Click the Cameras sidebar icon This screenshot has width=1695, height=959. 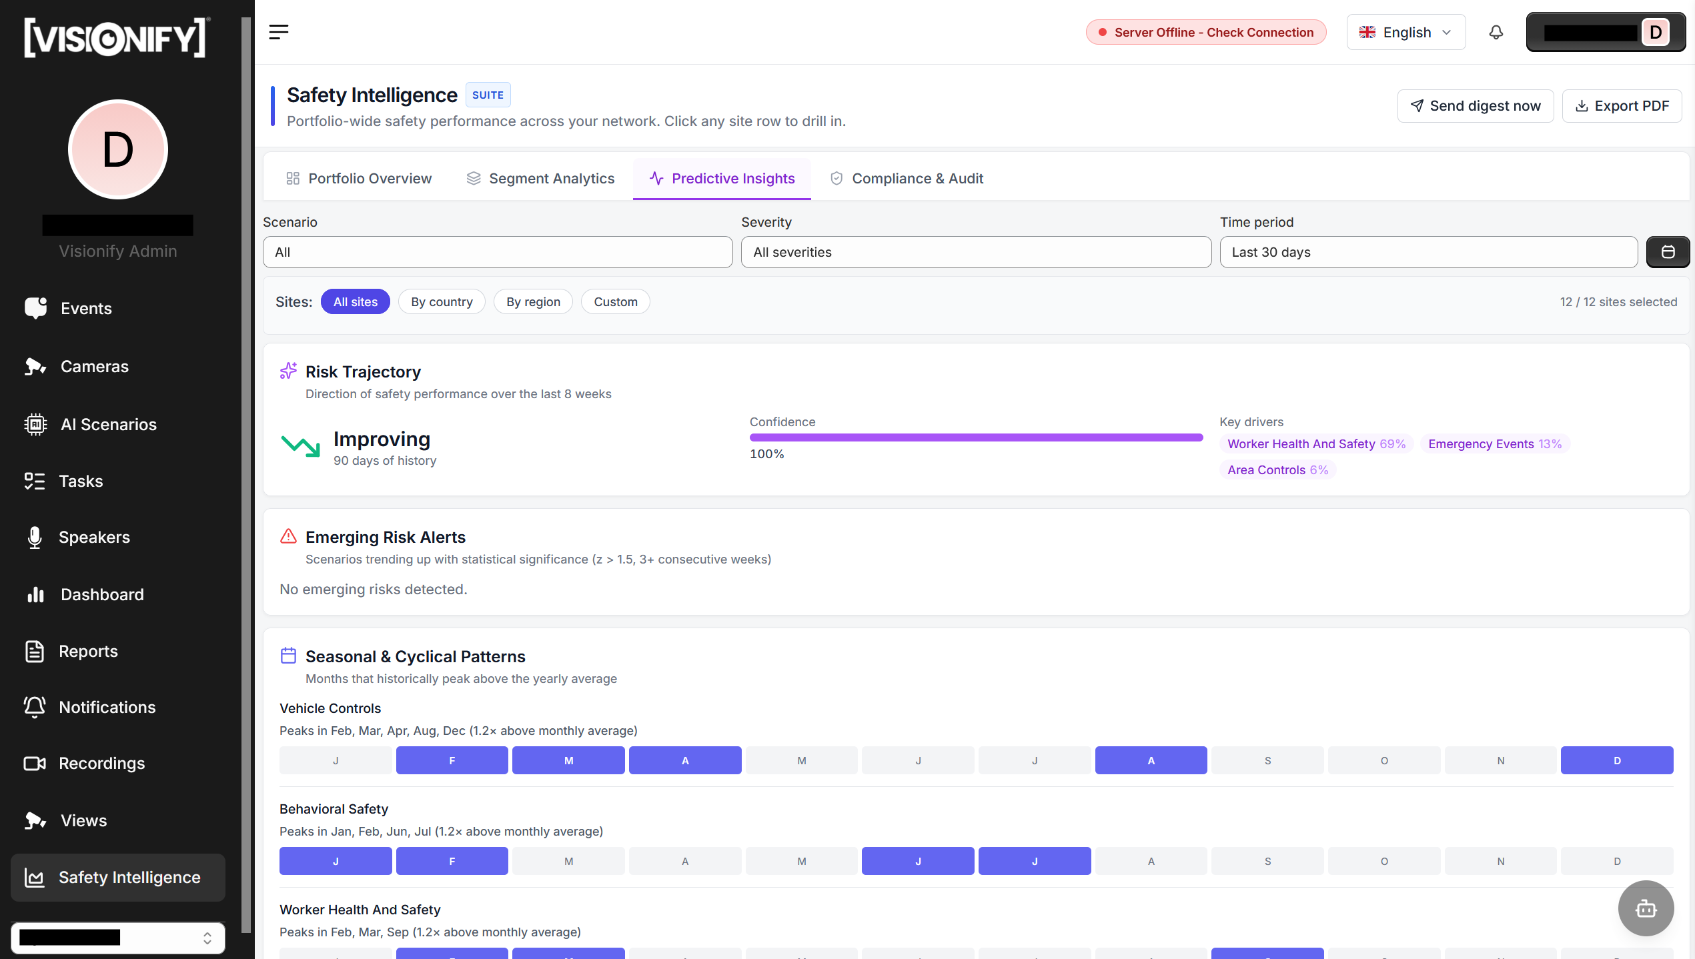(35, 366)
